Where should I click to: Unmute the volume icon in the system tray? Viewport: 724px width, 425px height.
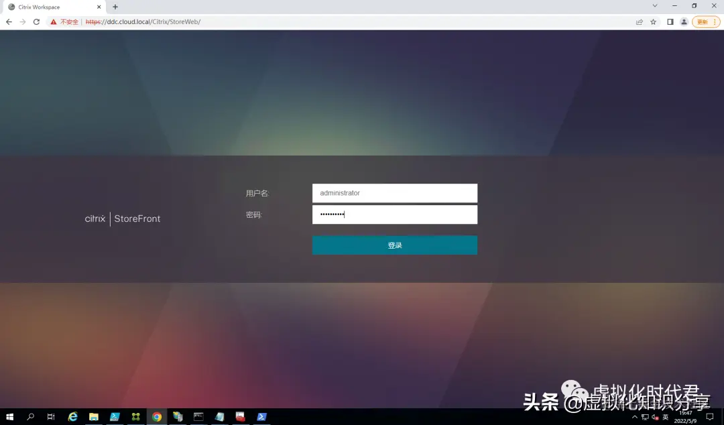(655, 416)
